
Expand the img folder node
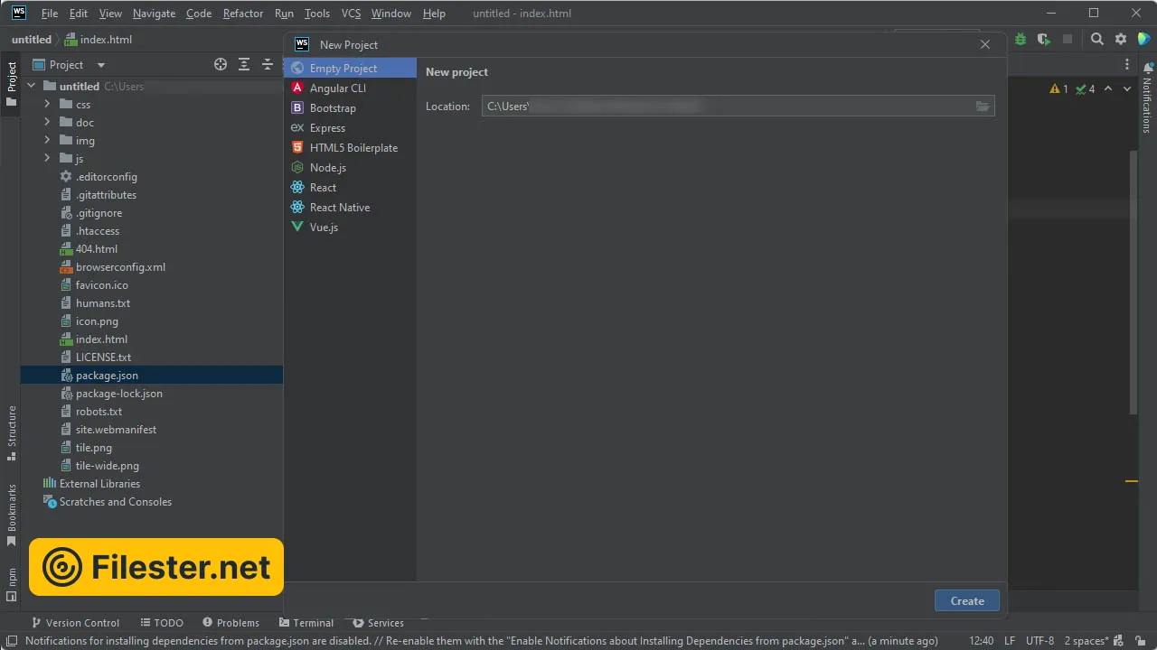click(x=47, y=141)
